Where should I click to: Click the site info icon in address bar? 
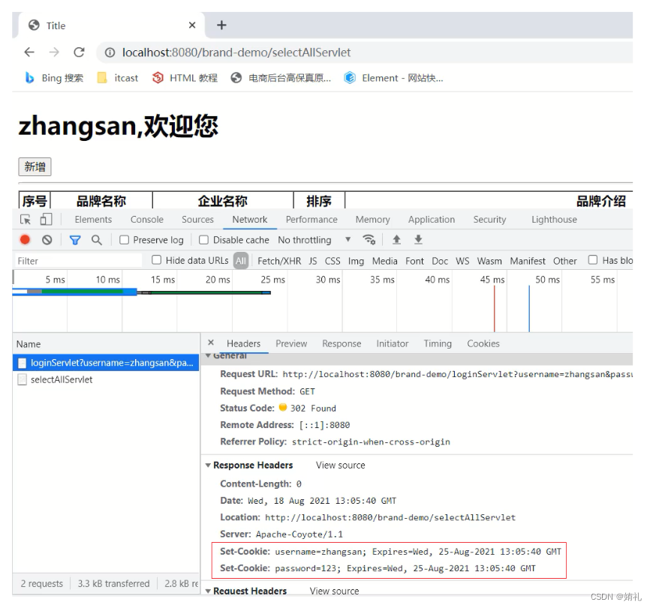tap(110, 52)
